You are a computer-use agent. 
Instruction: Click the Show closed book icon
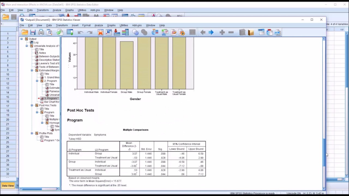pyautogui.click(x=242, y=32)
